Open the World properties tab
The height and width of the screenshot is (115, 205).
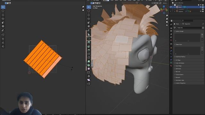(171, 40)
